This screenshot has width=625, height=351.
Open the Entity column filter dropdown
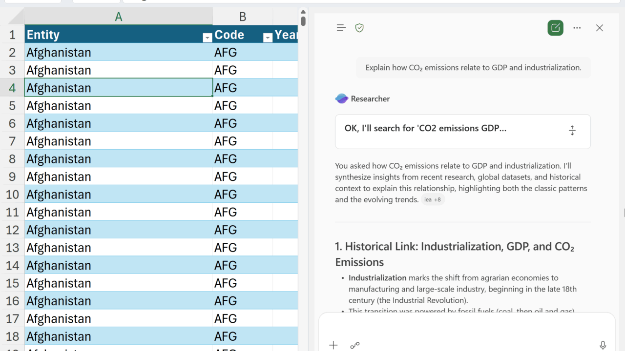[207, 38]
